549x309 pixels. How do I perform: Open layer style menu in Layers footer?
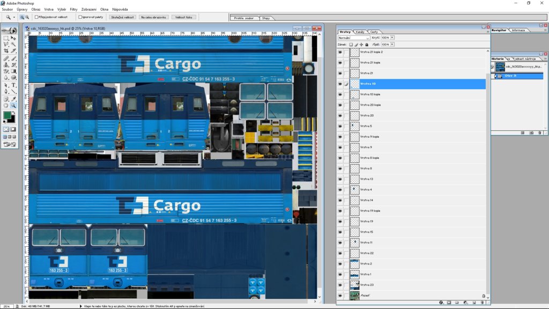(x=441, y=303)
